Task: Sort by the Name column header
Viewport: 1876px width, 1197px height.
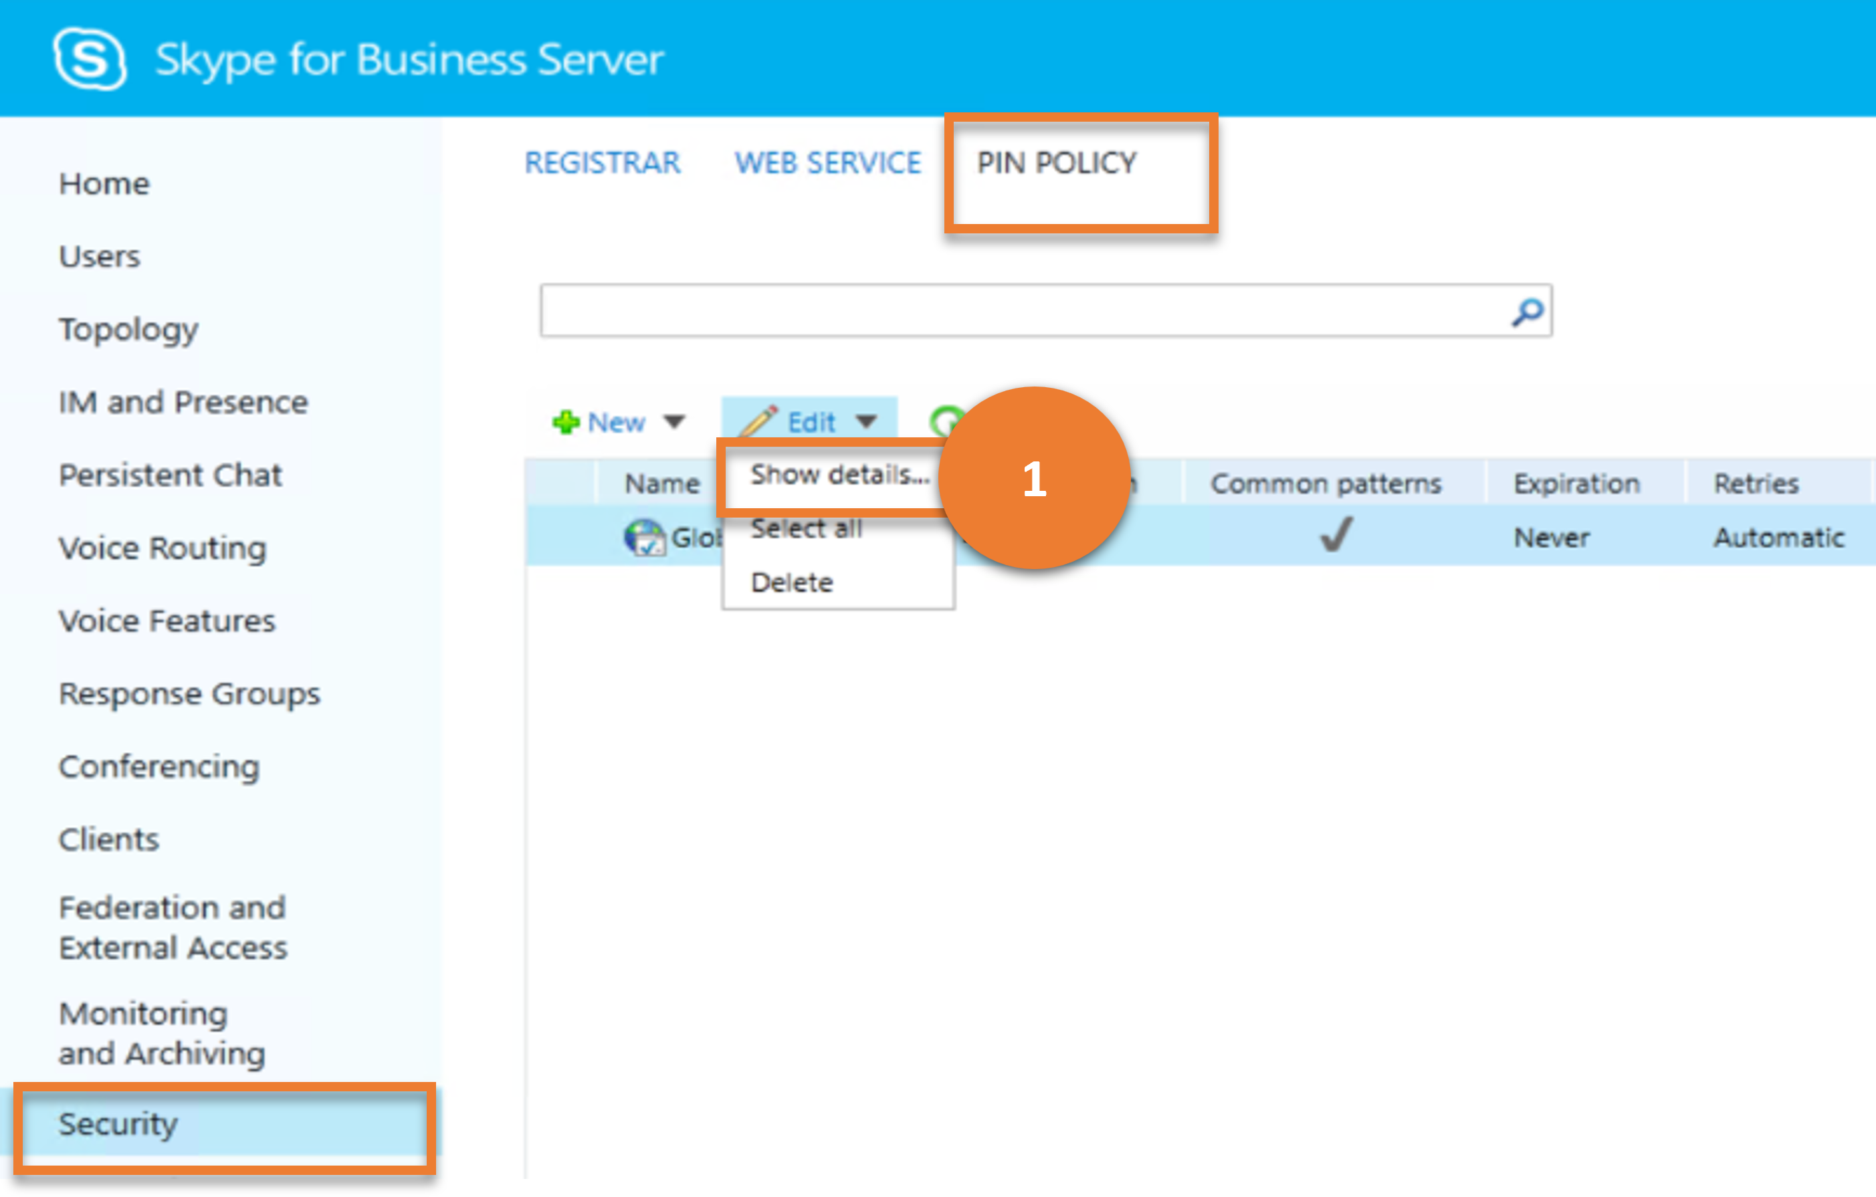Action: tap(662, 483)
